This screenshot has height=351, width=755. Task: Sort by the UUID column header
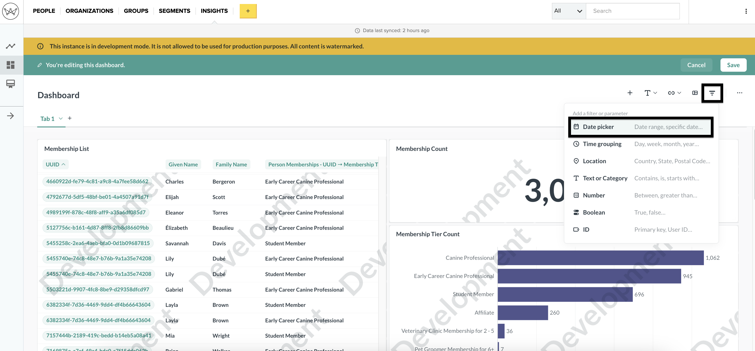[x=55, y=164]
